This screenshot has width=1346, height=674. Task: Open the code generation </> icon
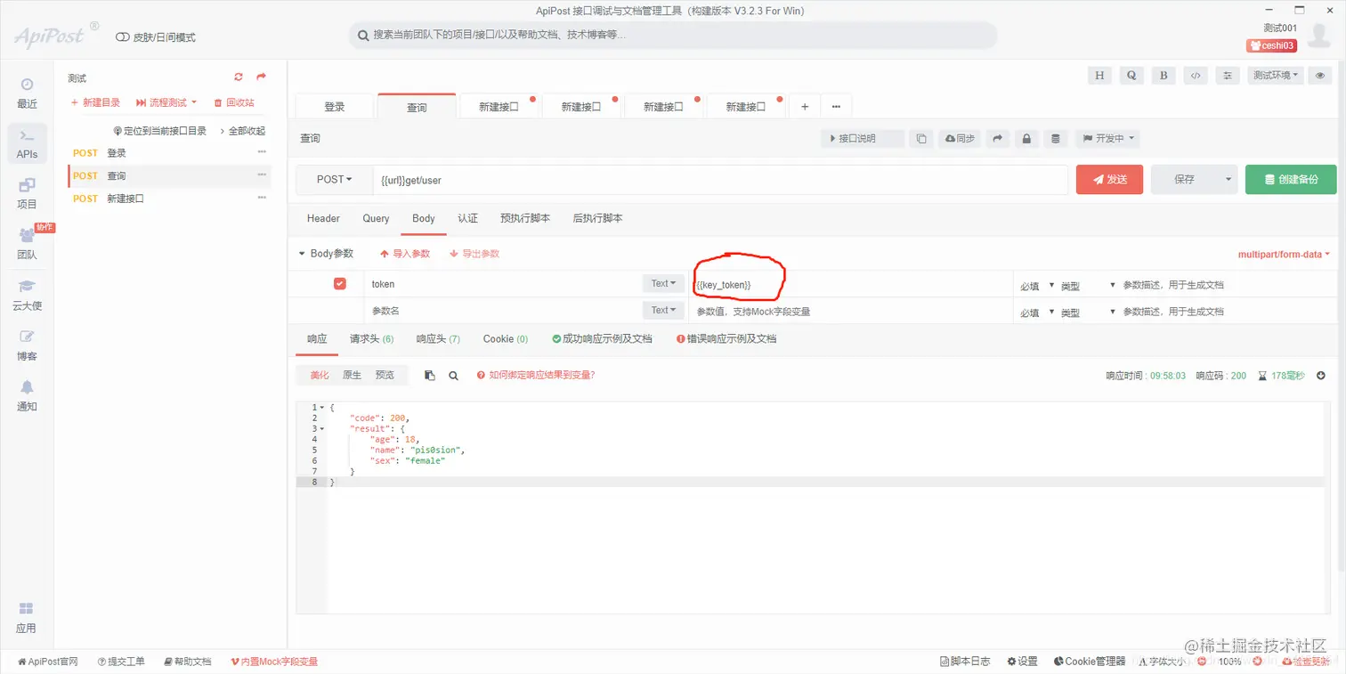[1196, 76]
